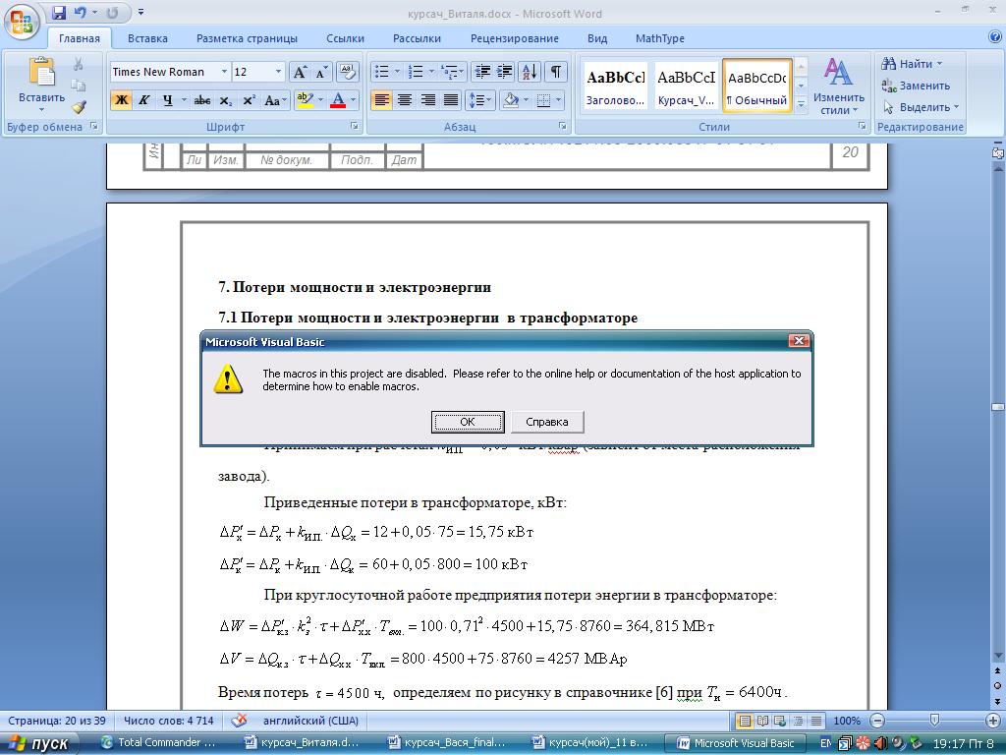Click Найти search button
Viewport: 1006px width, 755px height.
click(x=912, y=64)
